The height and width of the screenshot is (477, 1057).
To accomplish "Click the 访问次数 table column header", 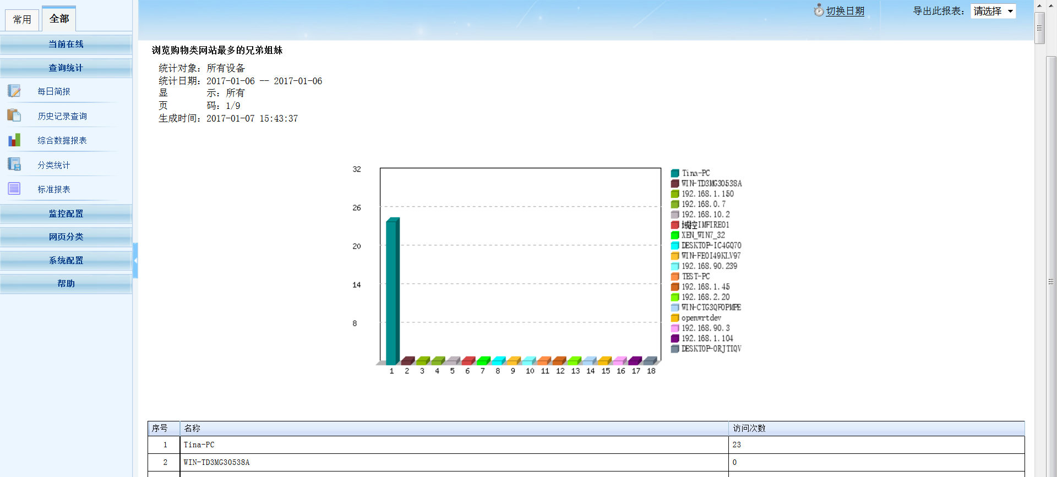I will pos(749,428).
